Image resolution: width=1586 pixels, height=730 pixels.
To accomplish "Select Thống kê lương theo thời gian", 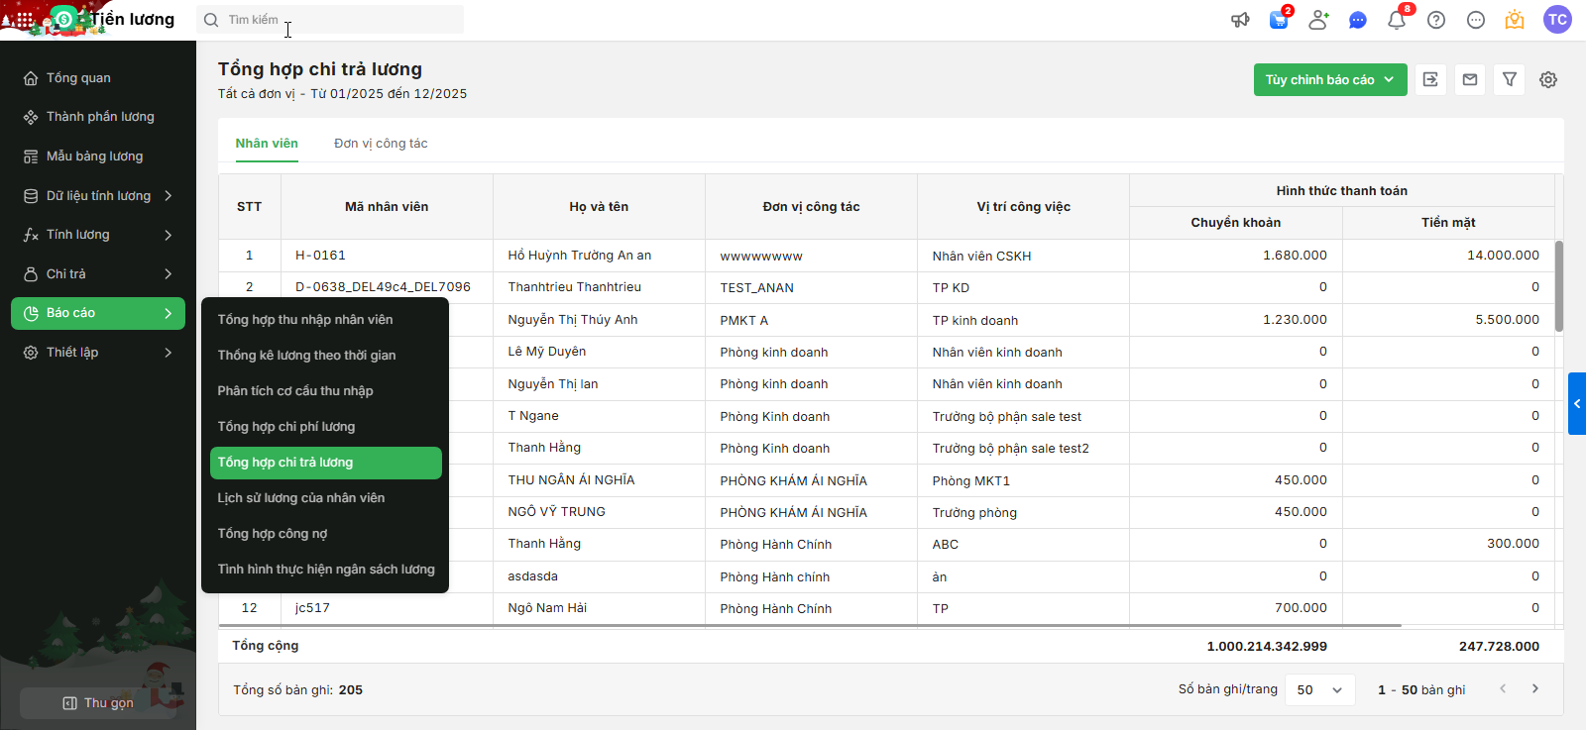I will tap(325, 356).
